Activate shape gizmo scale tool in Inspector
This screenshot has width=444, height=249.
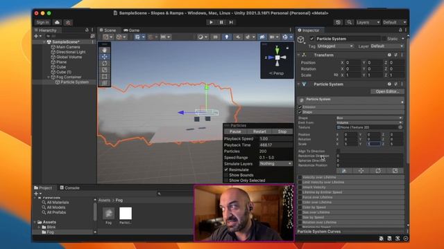(395, 171)
